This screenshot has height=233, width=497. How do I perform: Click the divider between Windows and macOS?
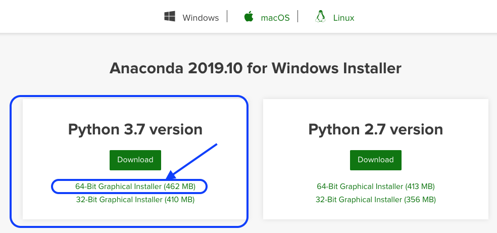pyautogui.click(x=227, y=17)
